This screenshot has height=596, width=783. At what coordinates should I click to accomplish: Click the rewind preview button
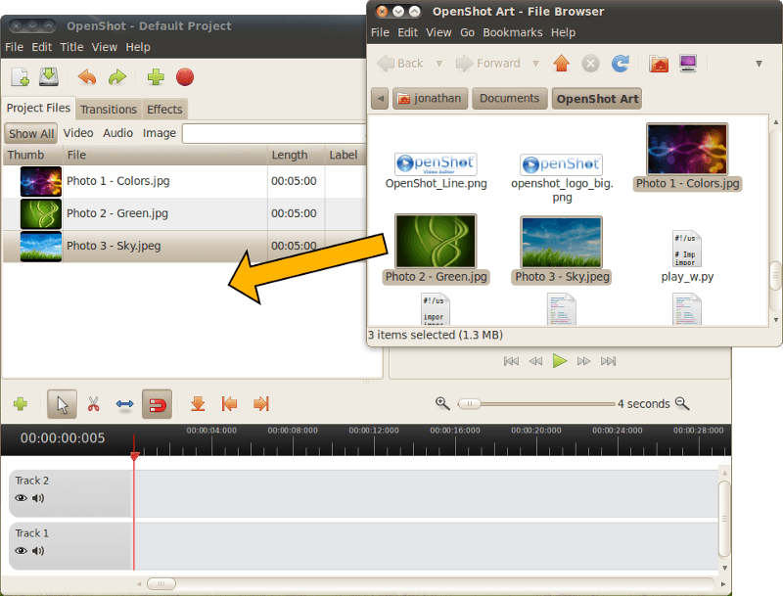[x=535, y=361]
